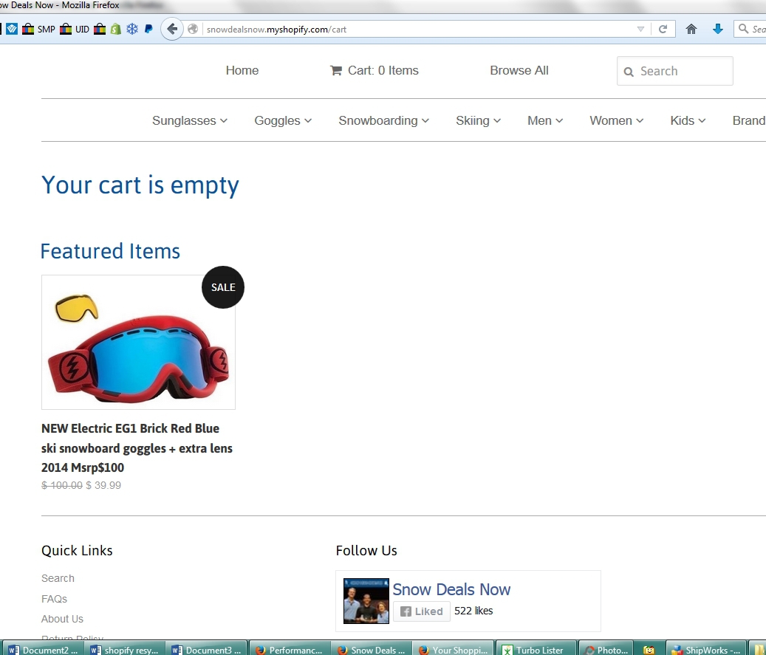Open the Browse All link
Screen dimensions: 766x655
(x=519, y=70)
